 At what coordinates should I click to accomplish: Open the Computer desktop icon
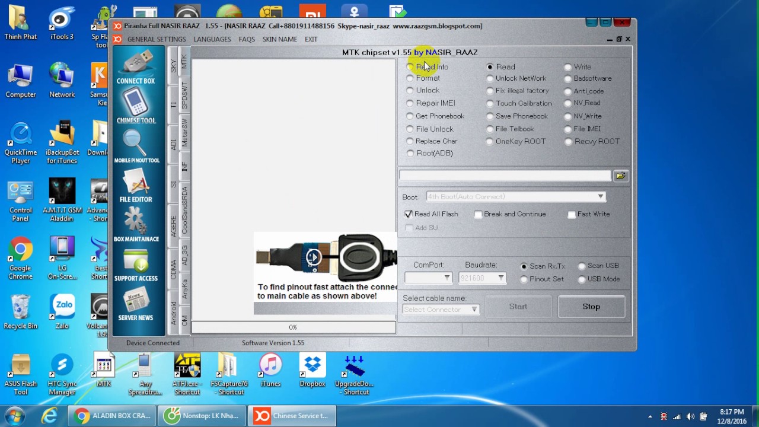pos(21,81)
